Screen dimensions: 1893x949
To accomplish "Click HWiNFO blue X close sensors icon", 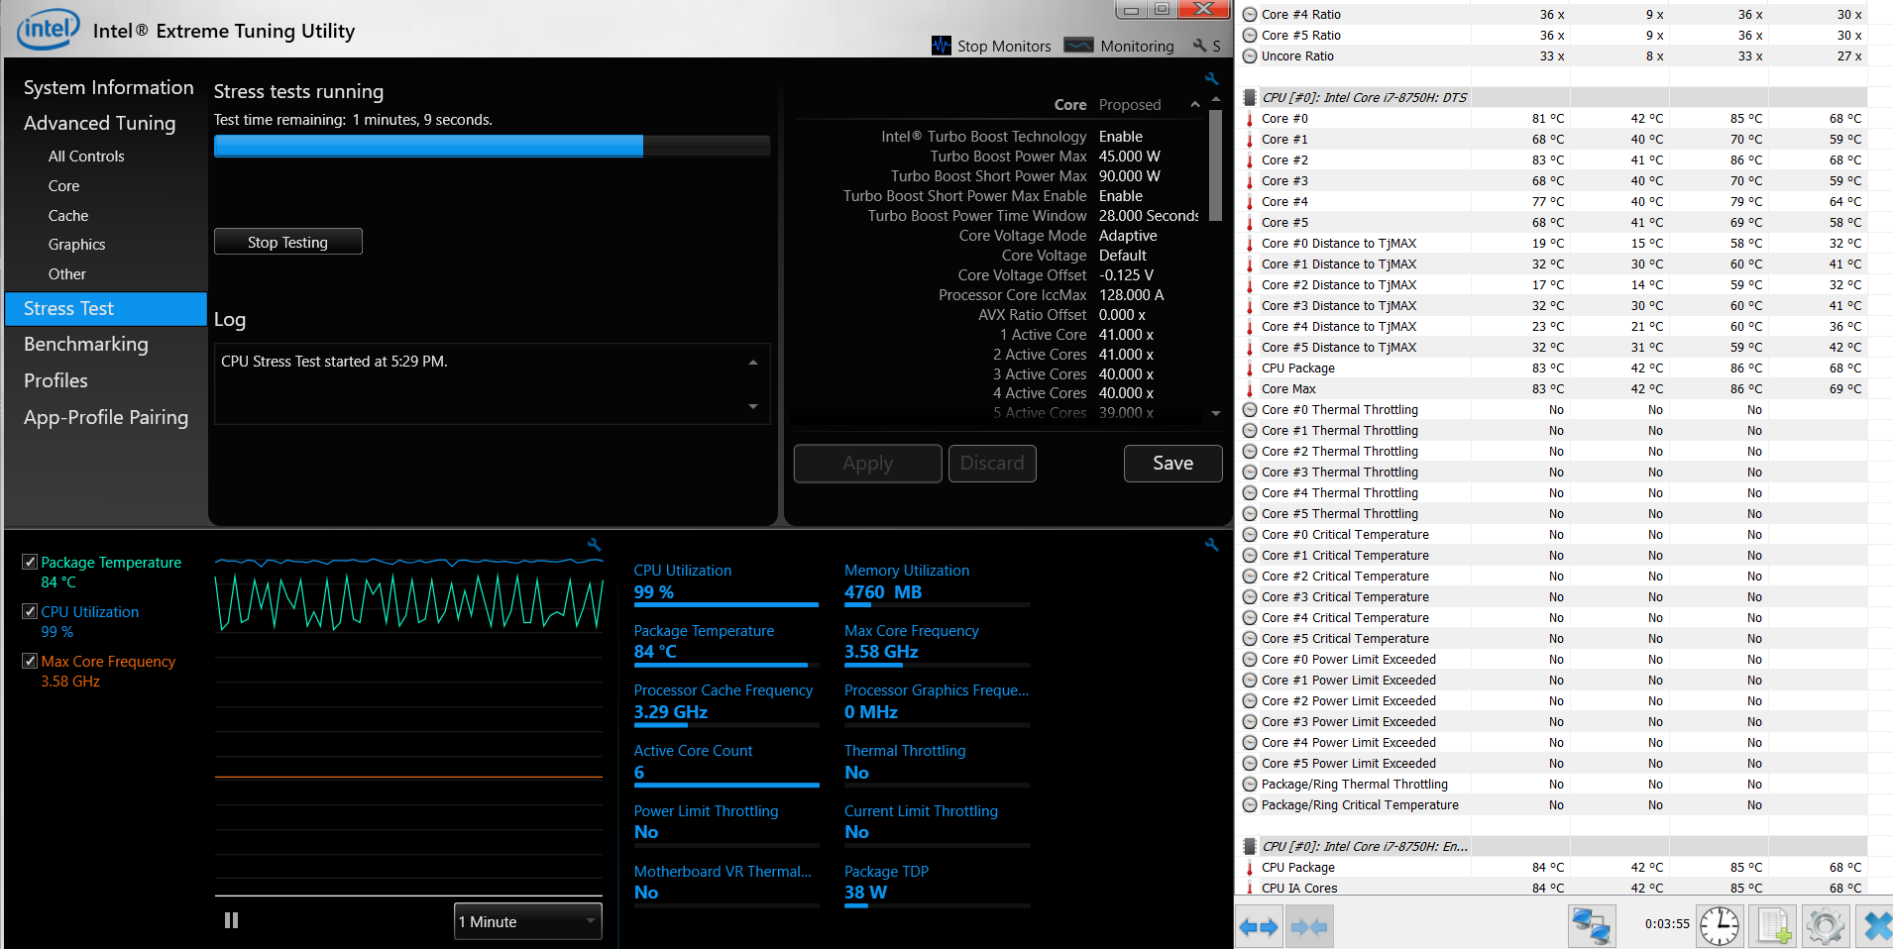I will [x=1876, y=928].
